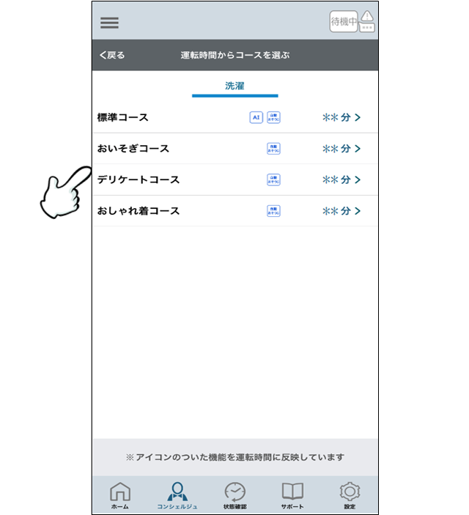
Task: Go to ホーム in bottom bar
Action: [x=119, y=495]
